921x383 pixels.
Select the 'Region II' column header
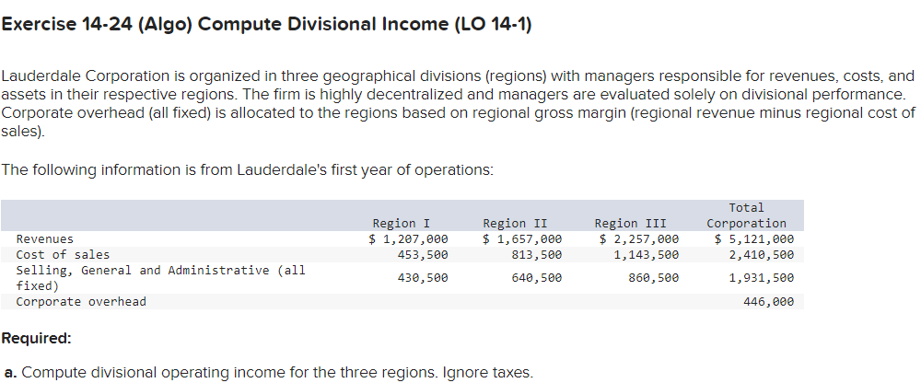coord(515,223)
